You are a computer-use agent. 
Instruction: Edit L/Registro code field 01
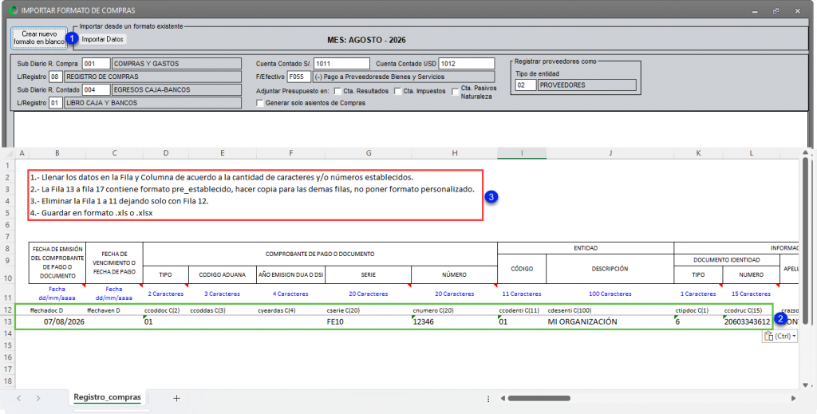[x=56, y=103]
